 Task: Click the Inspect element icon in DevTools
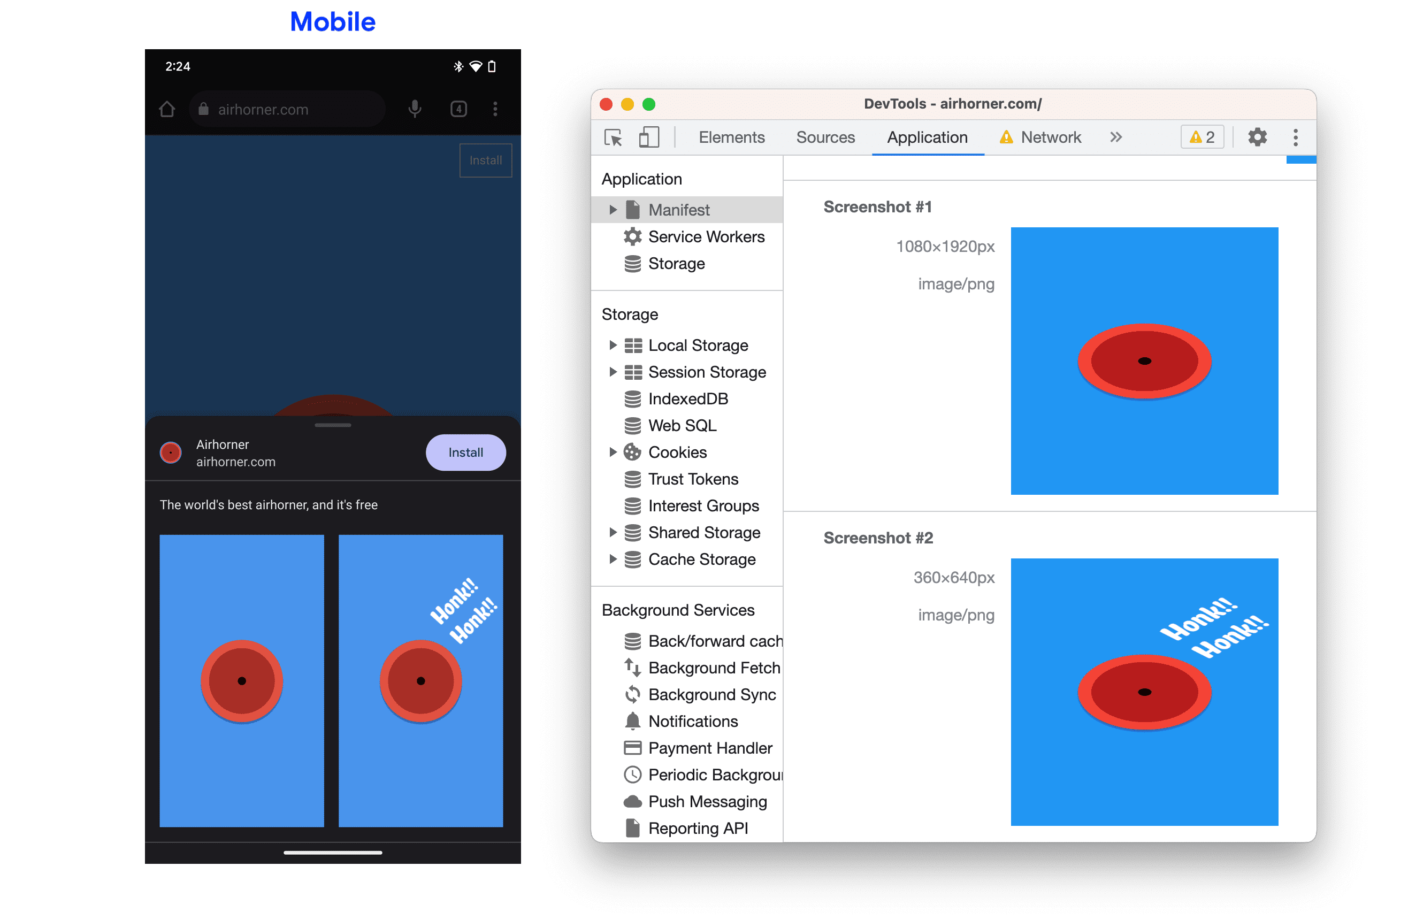pos(613,137)
